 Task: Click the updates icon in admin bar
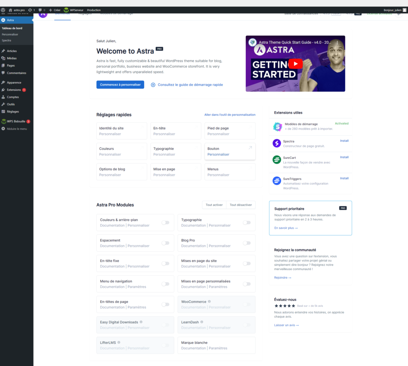[30, 10]
